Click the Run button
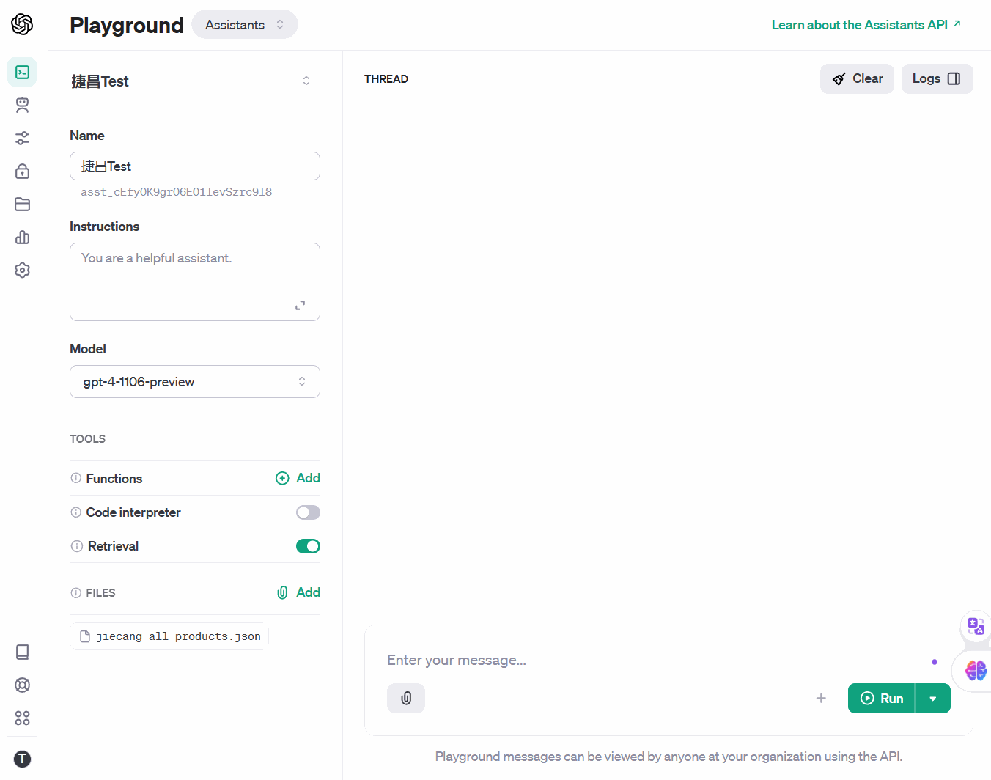Image resolution: width=991 pixels, height=780 pixels. [x=882, y=698]
